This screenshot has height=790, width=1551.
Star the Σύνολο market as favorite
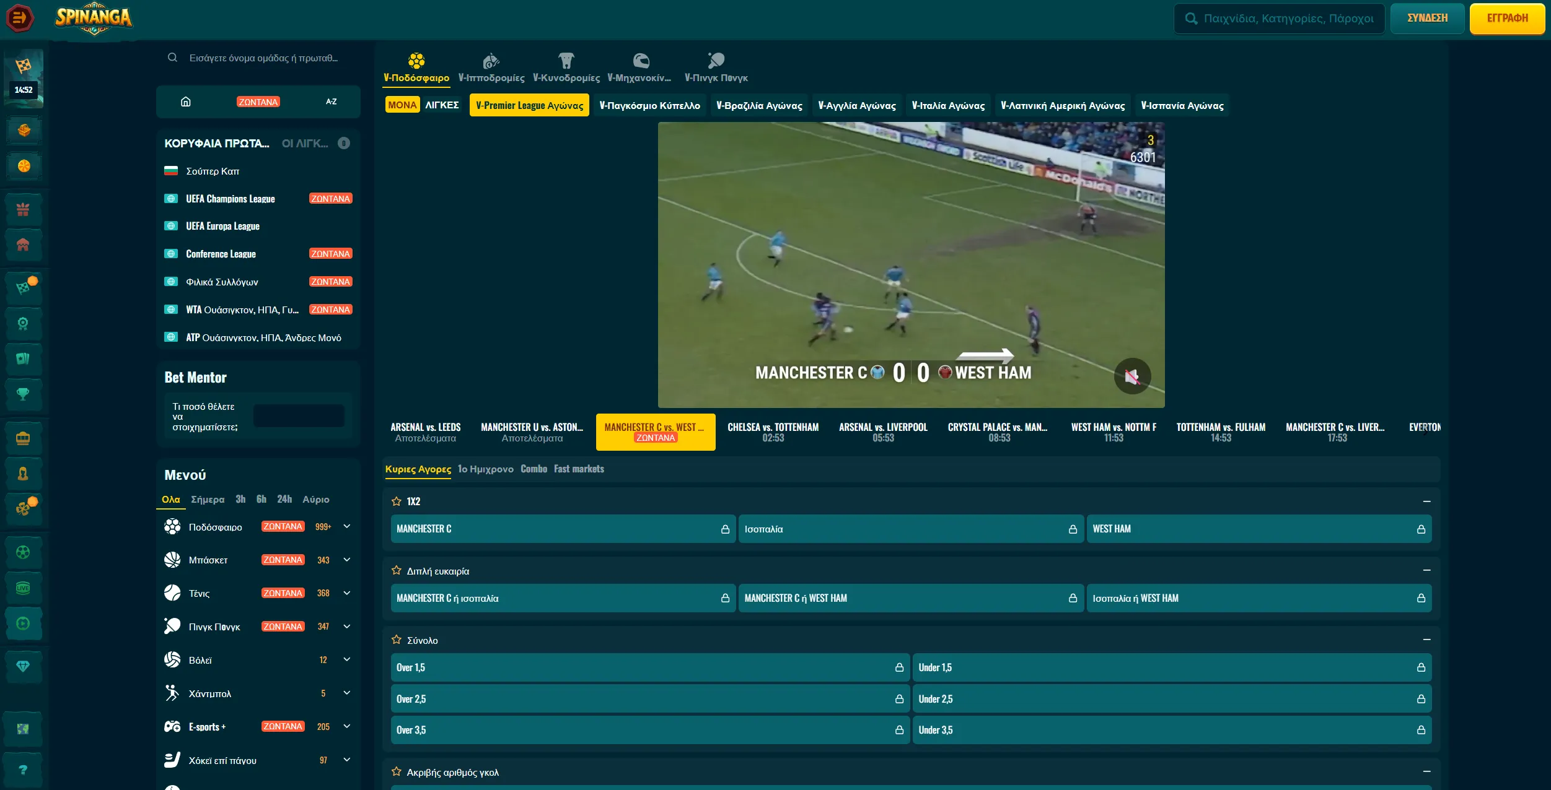pyautogui.click(x=397, y=640)
